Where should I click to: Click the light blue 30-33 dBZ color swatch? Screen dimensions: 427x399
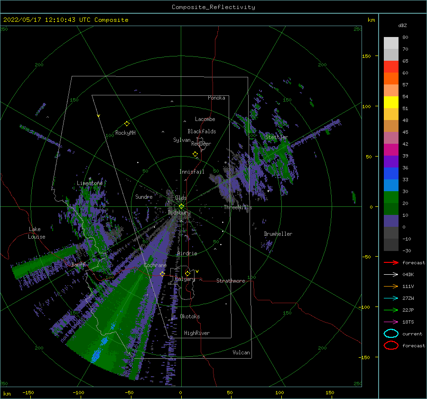(391, 186)
